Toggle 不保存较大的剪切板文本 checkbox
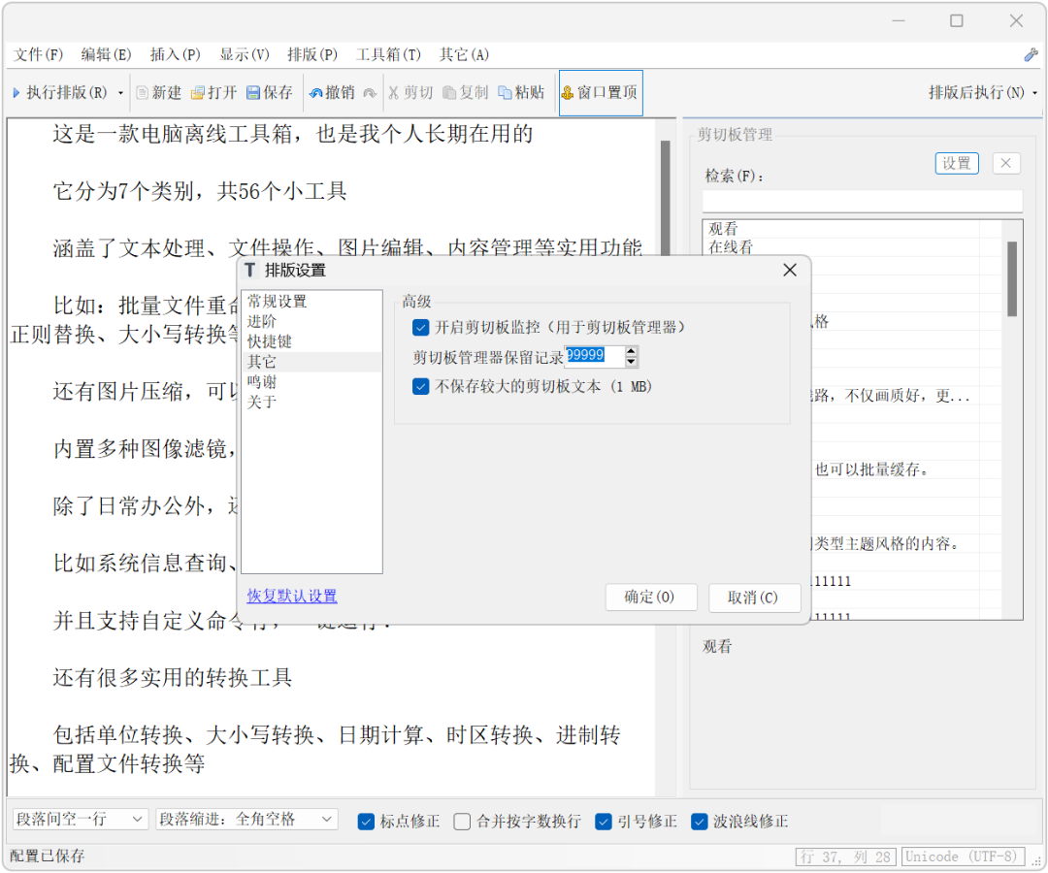 pyautogui.click(x=420, y=387)
